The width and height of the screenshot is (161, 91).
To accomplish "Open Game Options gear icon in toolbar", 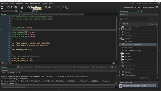I will [x=46, y=7].
